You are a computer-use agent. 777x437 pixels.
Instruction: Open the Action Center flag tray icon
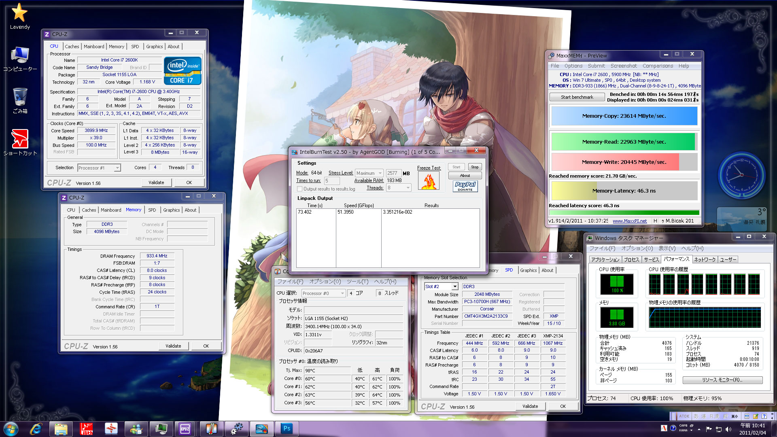click(709, 429)
